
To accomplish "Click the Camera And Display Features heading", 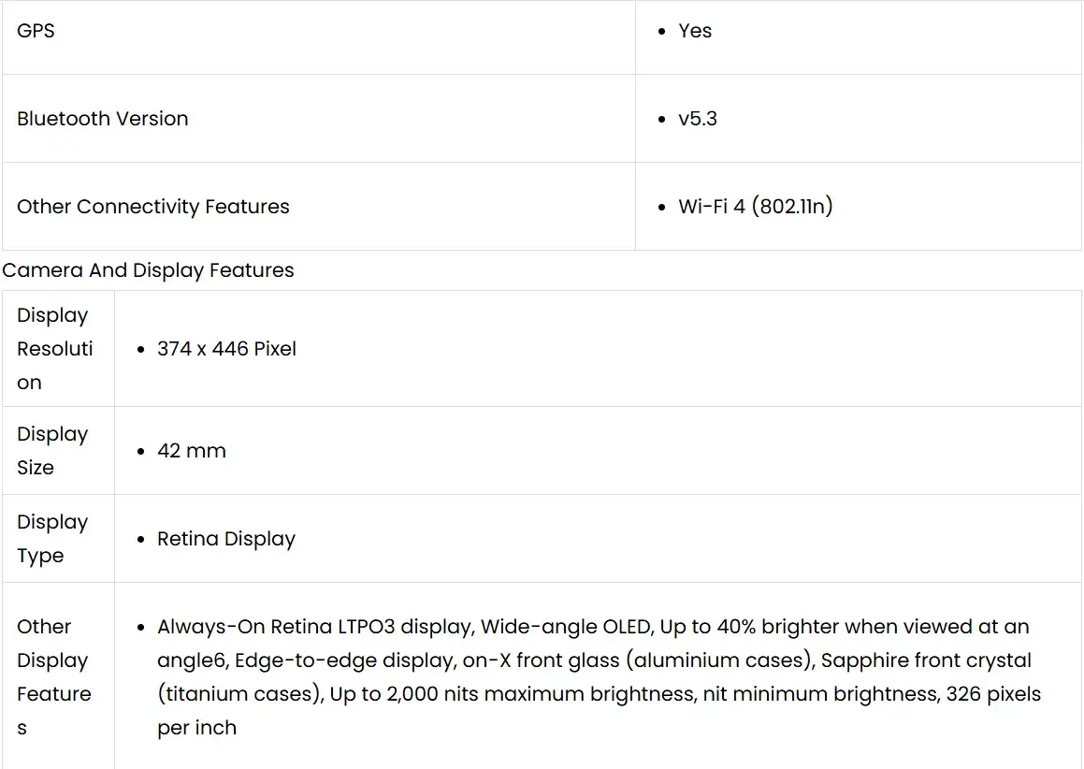I will [148, 270].
